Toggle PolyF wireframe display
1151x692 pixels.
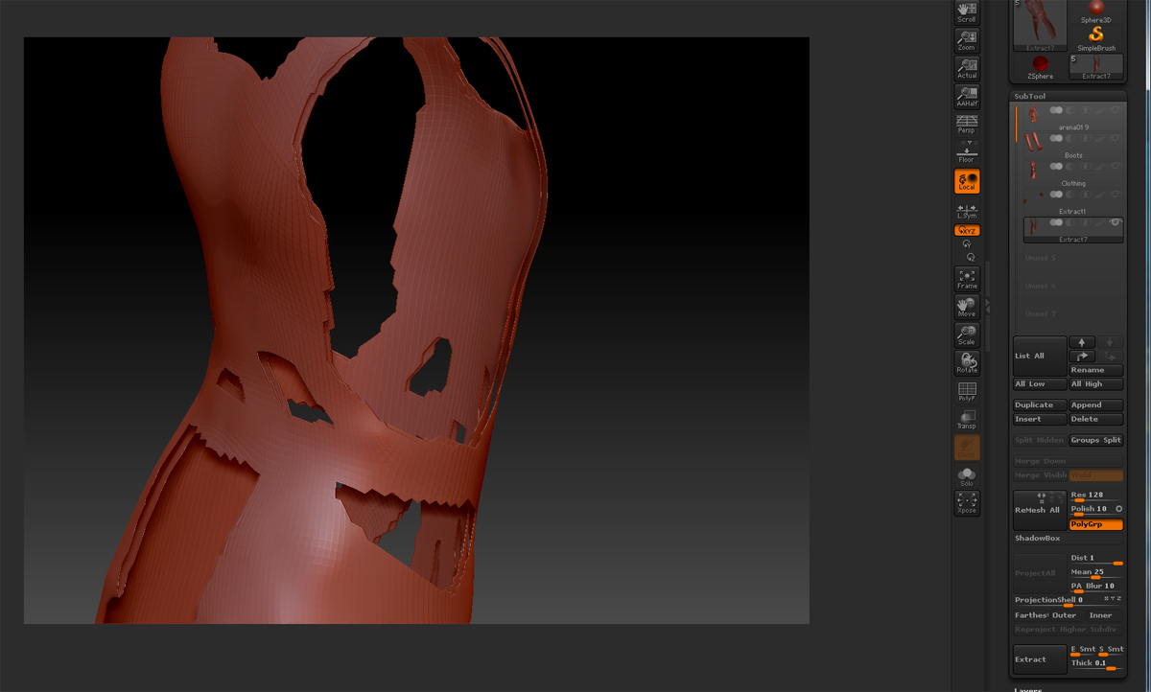click(967, 390)
